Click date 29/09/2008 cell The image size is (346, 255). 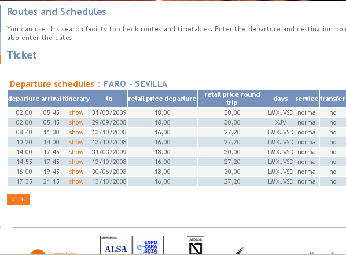pyautogui.click(x=109, y=122)
